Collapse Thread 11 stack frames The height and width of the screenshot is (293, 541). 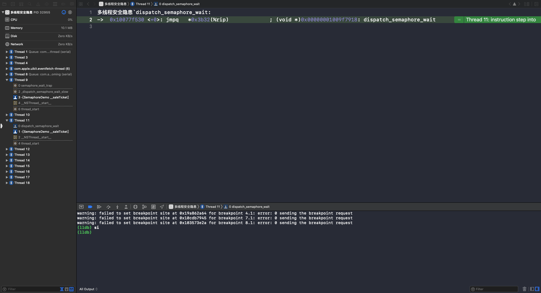coord(7,120)
